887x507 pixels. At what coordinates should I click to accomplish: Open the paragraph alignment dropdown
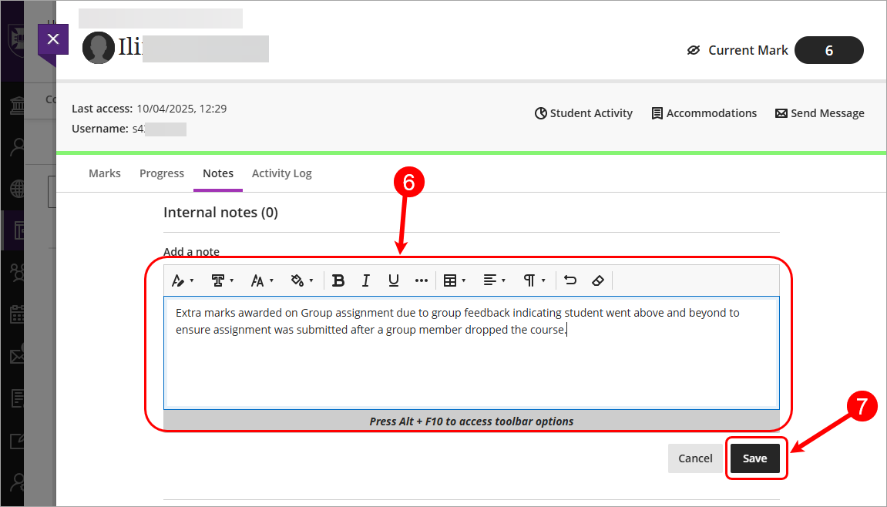tap(493, 280)
